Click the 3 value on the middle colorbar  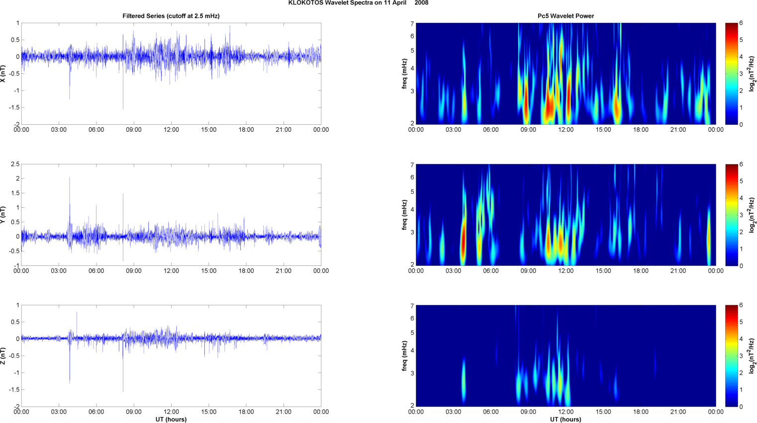pyautogui.click(x=741, y=215)
